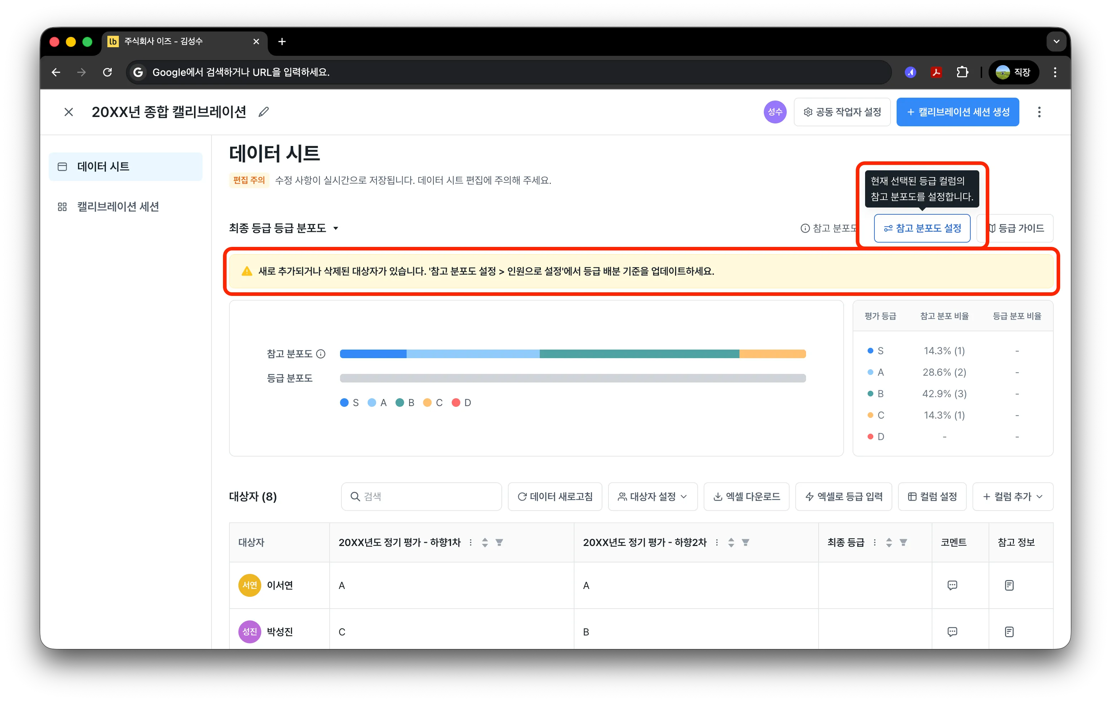Open the browser extensions puzzle icon
This screenshot has width=1111, height=702.
962,72
